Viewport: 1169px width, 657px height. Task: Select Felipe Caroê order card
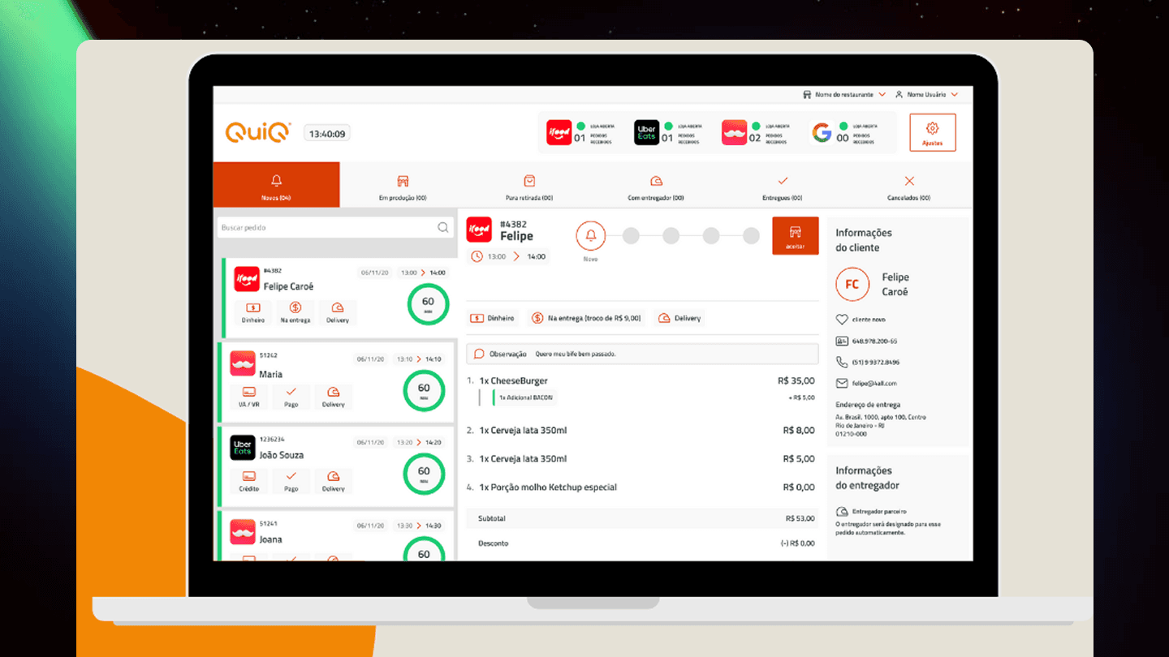click(x=338, y=298)
